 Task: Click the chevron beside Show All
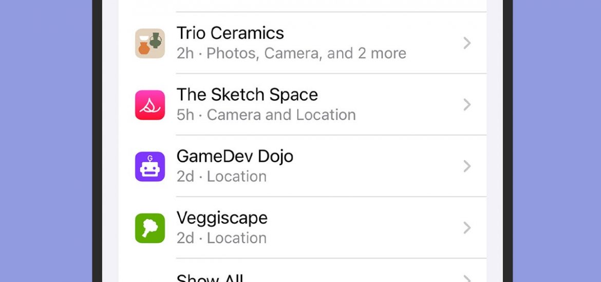467,278
